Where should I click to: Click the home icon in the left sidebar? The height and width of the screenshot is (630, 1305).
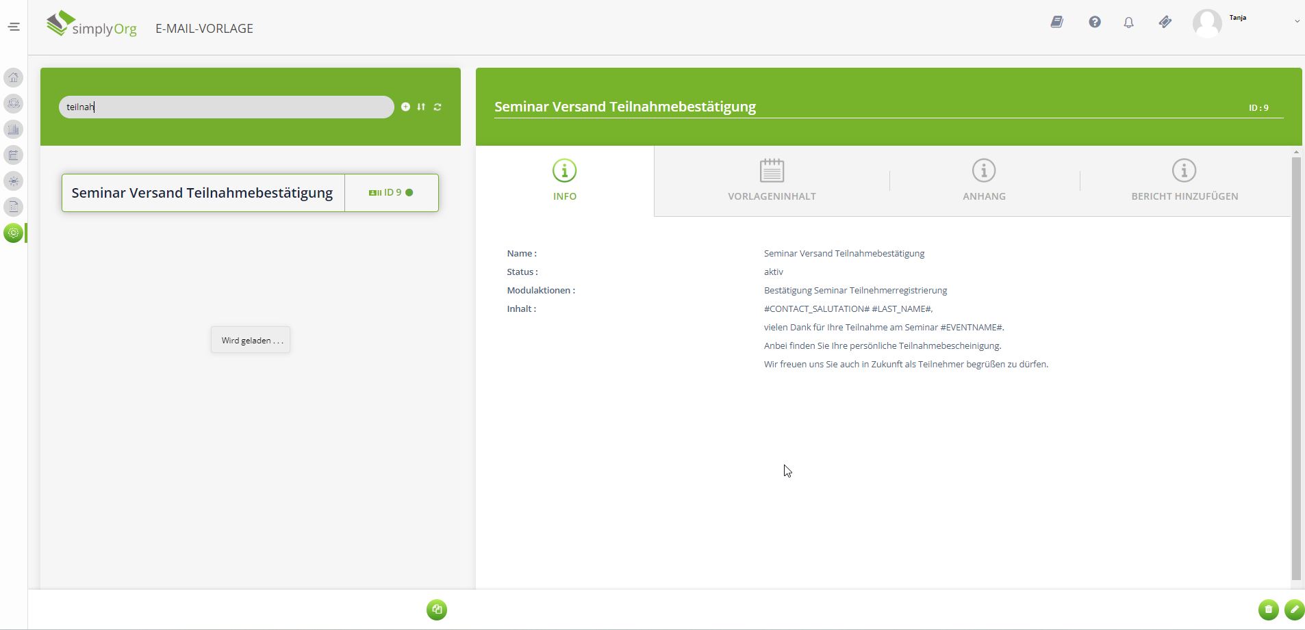[x=14, y=77]
